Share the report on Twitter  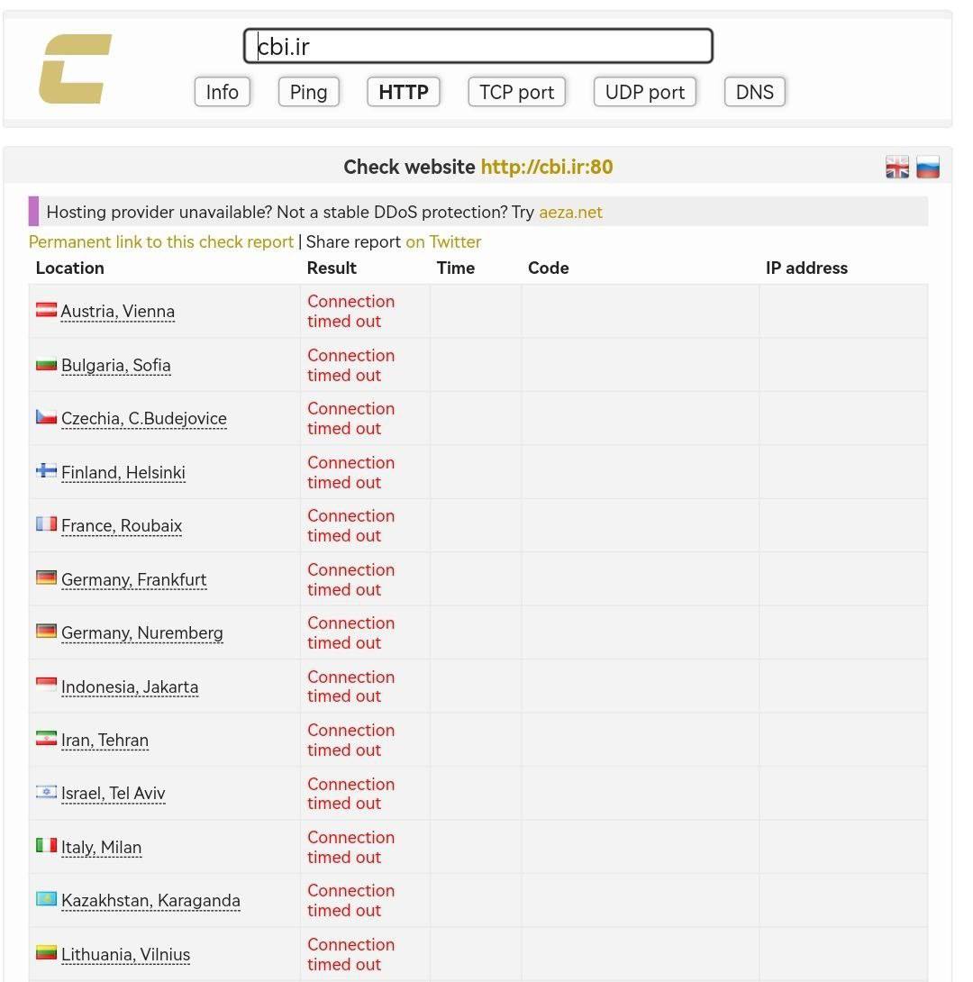coord(443,241)
